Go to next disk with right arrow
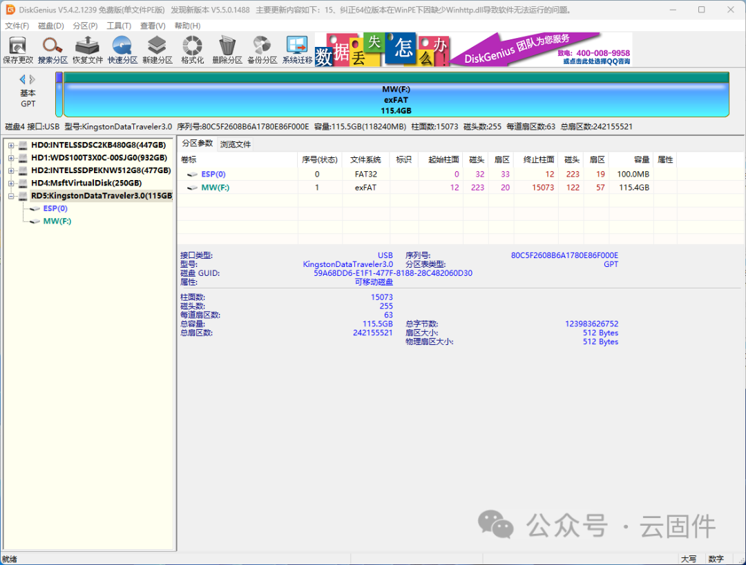This screenshot has height=565, width=746. (32, 79)
